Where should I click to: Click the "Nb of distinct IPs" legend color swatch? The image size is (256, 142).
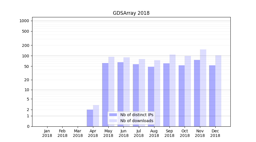coord(113,115)
